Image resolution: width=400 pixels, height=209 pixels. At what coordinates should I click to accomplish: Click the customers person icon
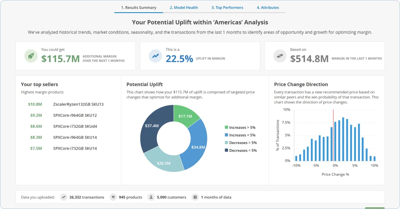coord(151,197)
